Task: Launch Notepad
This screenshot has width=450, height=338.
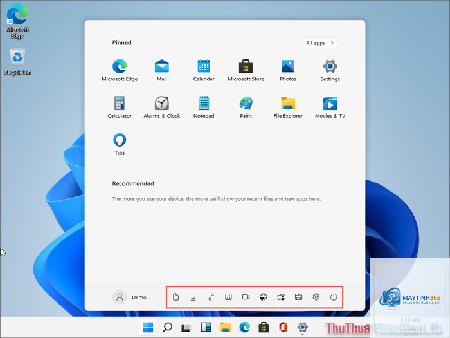Action: click(x=204, y=108)
